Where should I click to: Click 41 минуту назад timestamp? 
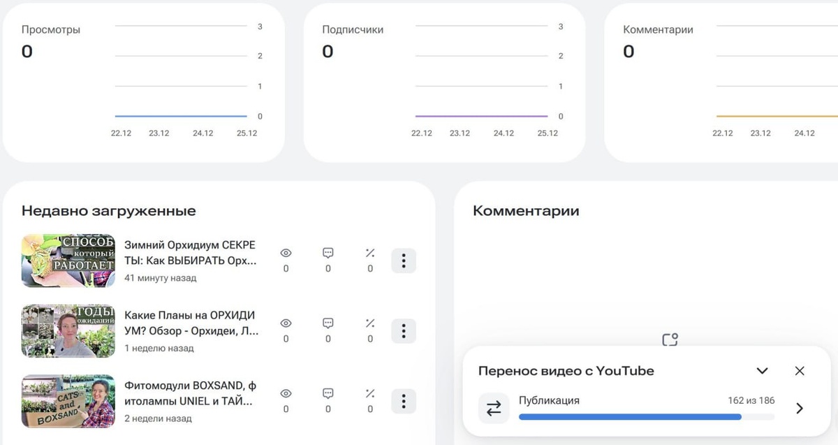coord(161,278)
